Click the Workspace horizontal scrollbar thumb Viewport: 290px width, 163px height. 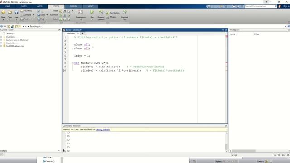tap(243, 151)
